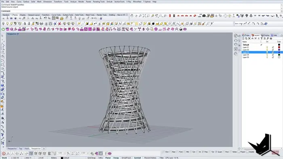Toggle Gumball in status bar
Screen dimensions: 283x159
pyautogui.click(x=137, y=158)
